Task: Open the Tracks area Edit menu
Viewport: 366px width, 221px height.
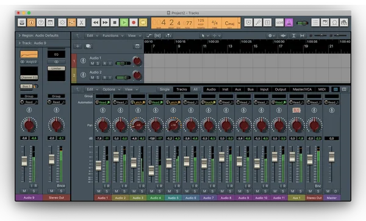Action: click(92, 36)
